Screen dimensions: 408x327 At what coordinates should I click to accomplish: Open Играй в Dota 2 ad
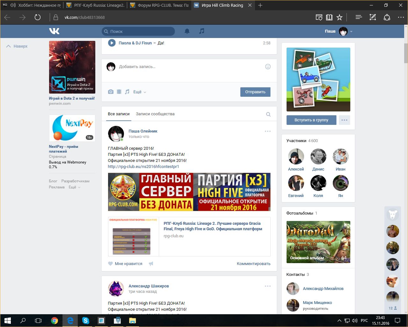[72, 98]
